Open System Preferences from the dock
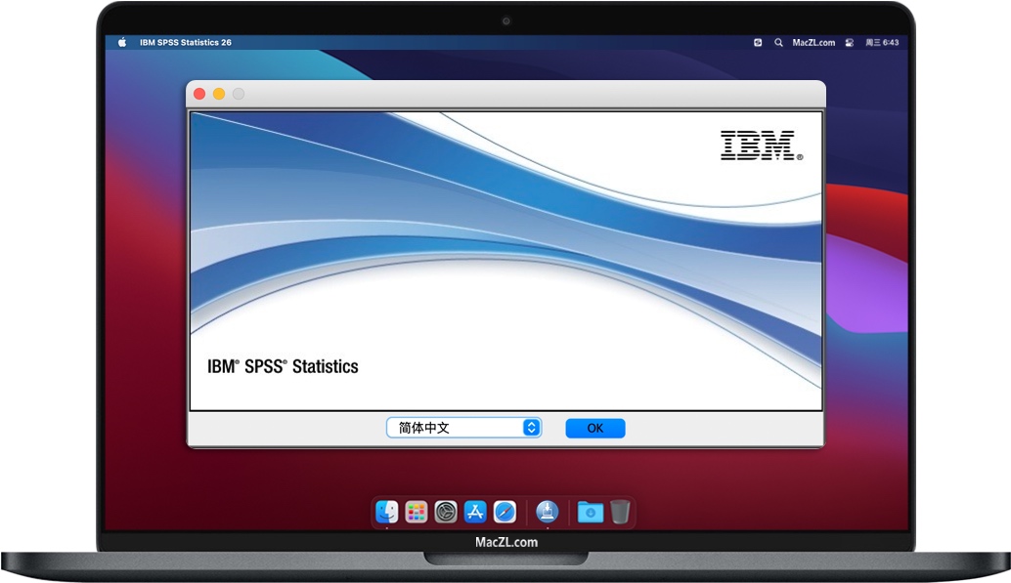 (446, 512)
